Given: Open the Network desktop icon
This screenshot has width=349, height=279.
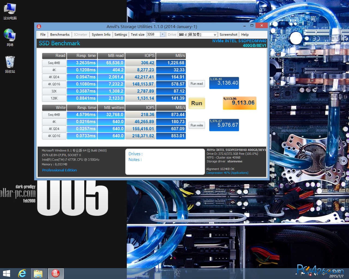Looking at the screenshot, I should [10, 38].
